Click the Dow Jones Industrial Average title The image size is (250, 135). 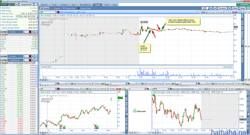click(x=183, y=89)
